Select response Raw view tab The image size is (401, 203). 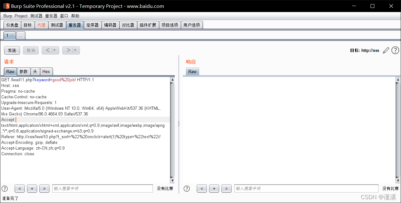click(192, 71)
